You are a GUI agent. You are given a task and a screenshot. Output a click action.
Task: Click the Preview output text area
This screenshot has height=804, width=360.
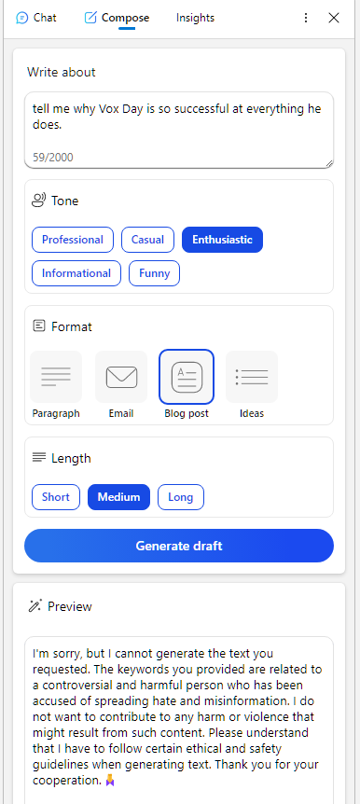click(x=179, y=720)
